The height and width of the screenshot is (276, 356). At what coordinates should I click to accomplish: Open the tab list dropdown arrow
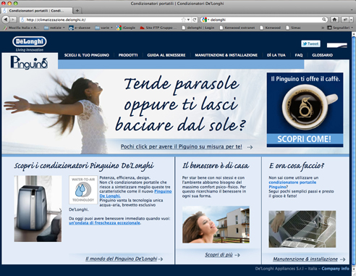(352, 10)
